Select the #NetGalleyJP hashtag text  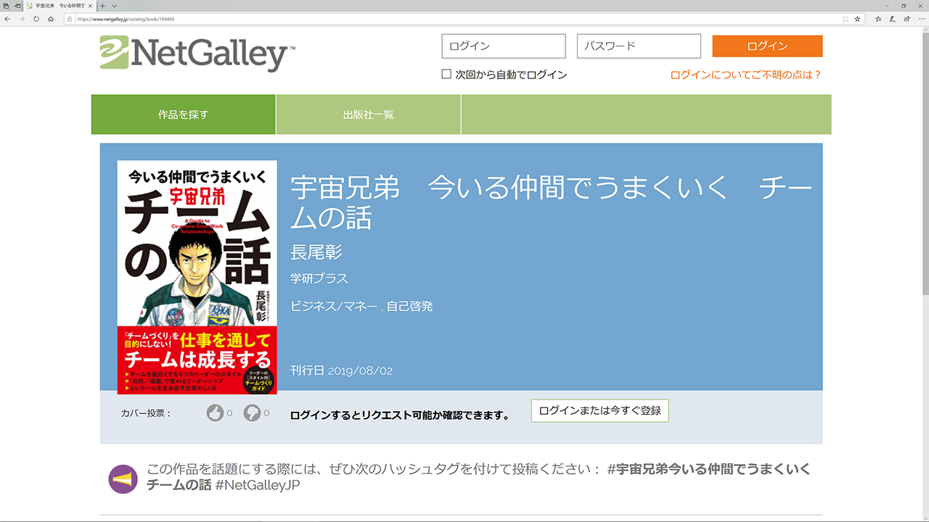(x=257, y=485)
